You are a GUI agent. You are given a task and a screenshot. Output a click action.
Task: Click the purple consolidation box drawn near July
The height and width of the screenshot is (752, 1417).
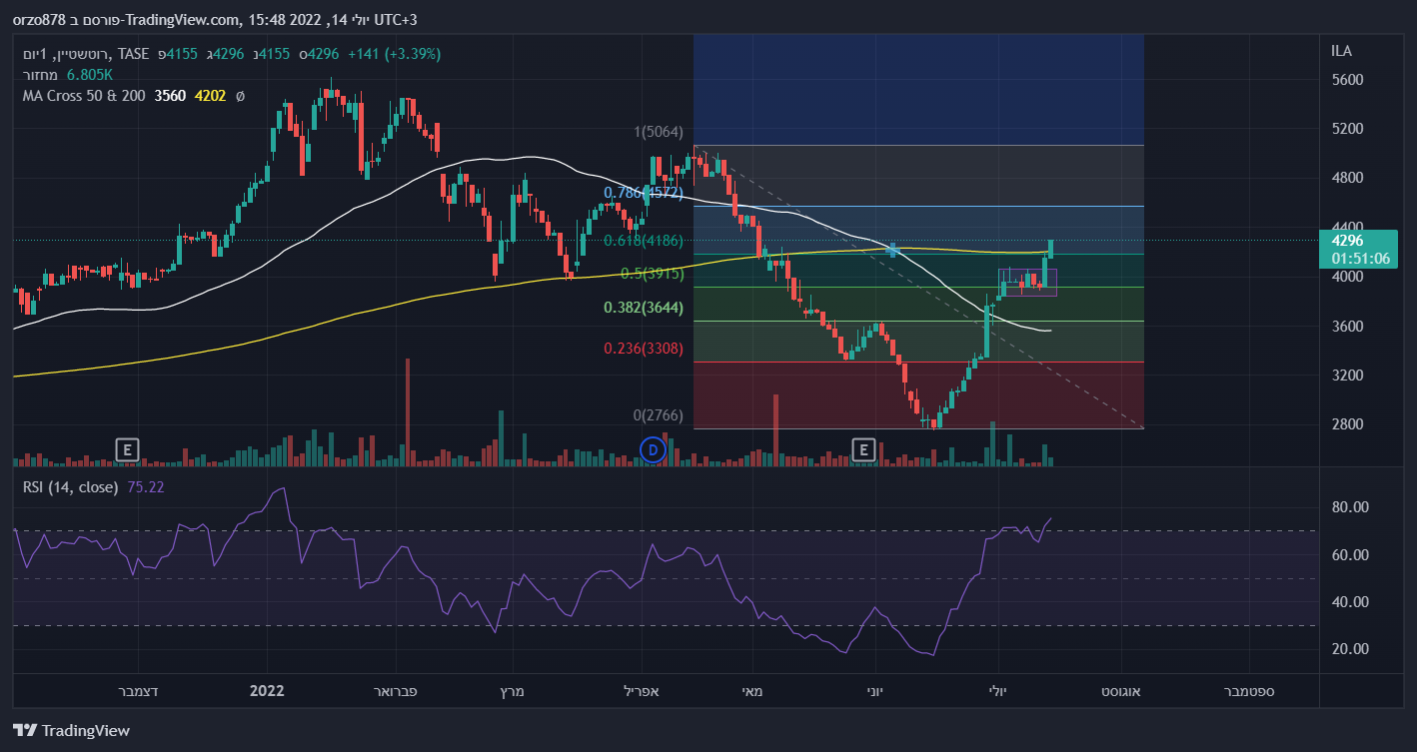1027,282
